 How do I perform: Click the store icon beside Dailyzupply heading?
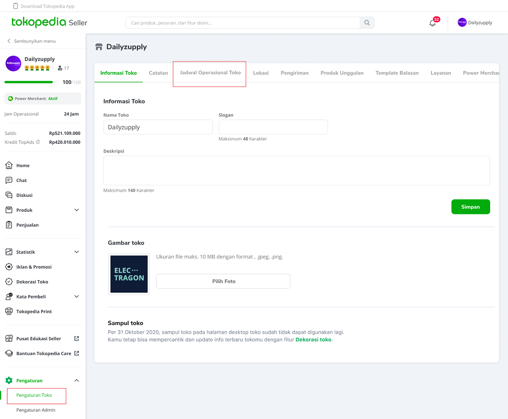99,47
